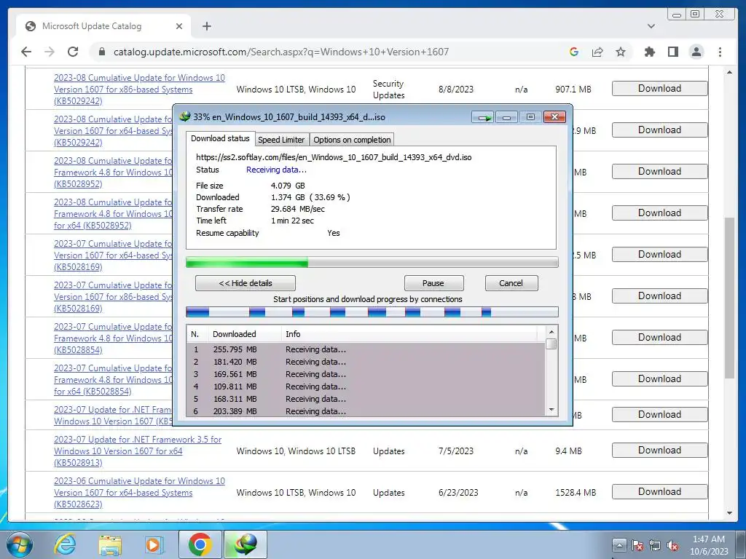Pause the ISO download
The width and height of the screenshot is (746, 559).
click(433, 283)
